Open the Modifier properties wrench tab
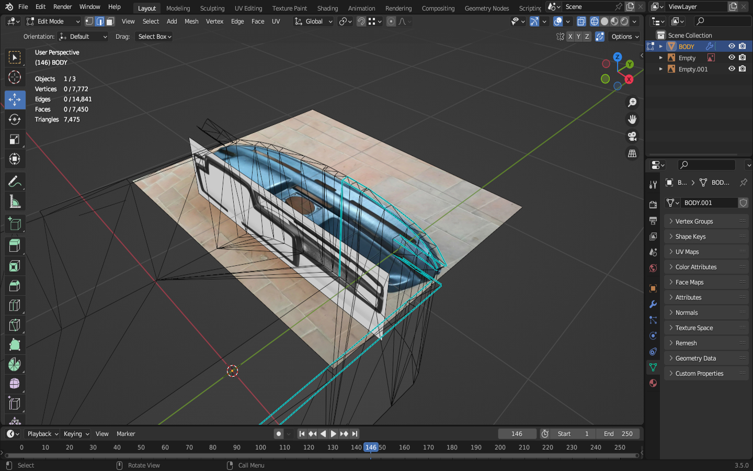Screen dimensions: 753x471 point(653,305)
